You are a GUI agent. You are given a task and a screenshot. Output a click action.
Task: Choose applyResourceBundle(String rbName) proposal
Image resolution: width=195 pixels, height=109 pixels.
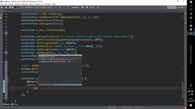point(60,61)
